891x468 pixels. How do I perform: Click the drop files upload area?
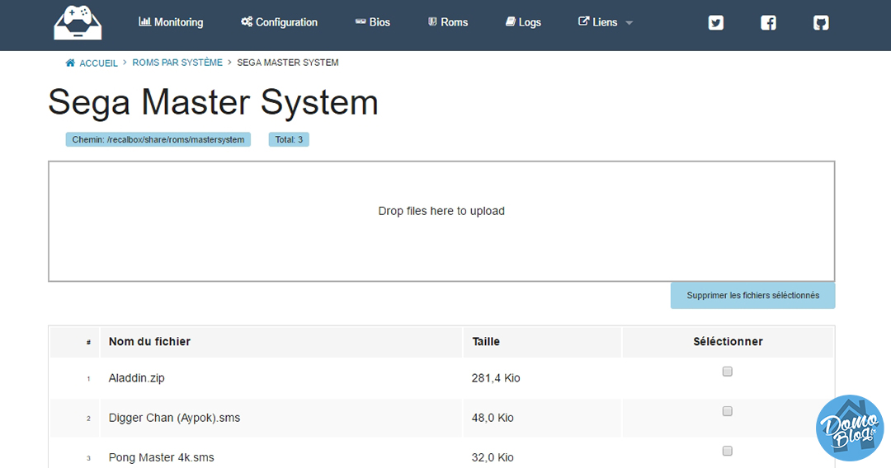click(x=441, y=222)
